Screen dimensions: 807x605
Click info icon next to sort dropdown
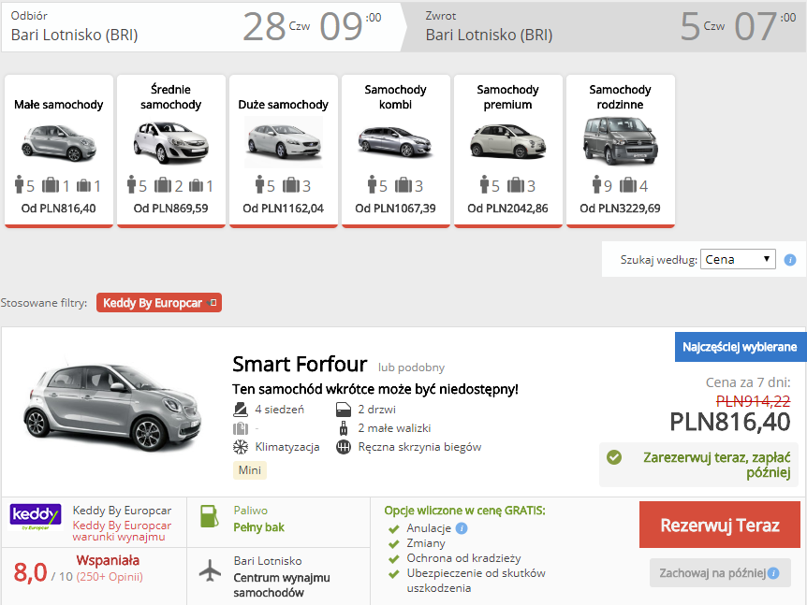790,260
